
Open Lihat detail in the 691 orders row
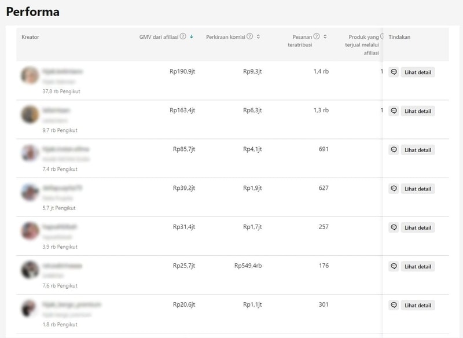coord(417,150)
